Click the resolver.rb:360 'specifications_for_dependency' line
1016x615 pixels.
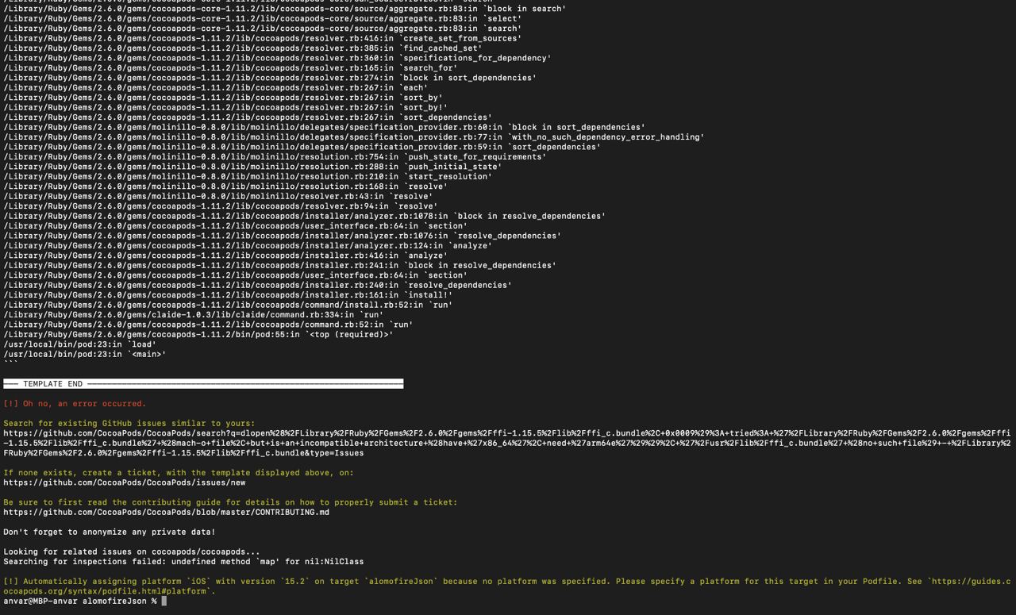click(277, 58)
